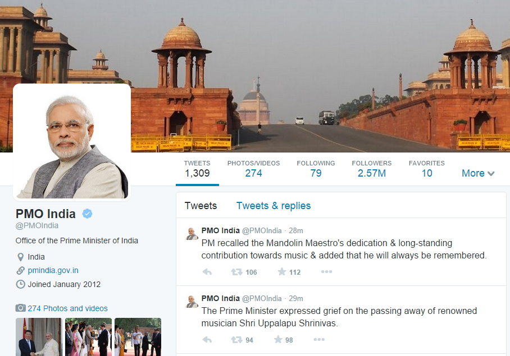Click the blue verified badge beside PMO India
510x356 pixels.
pos(87,214)
